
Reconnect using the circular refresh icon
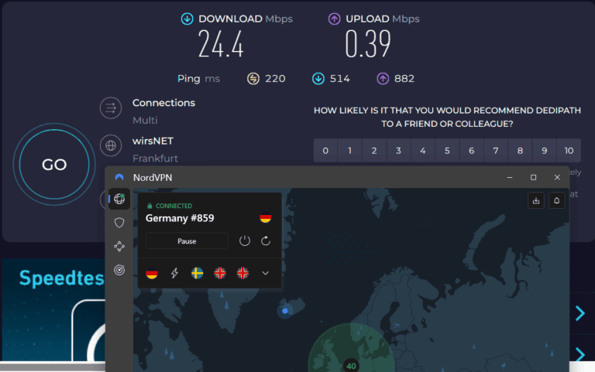click(266, 241)
